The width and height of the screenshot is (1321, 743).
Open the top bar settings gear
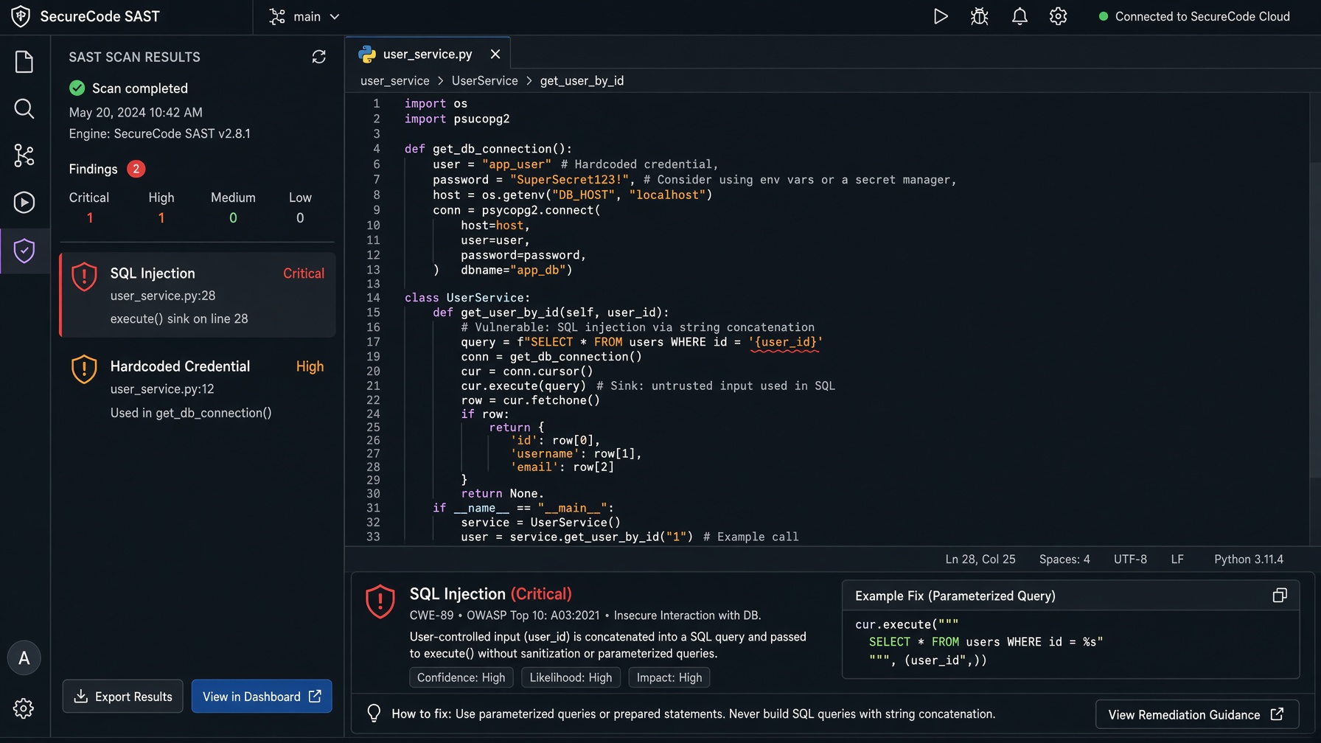[x=1058, y=16]
